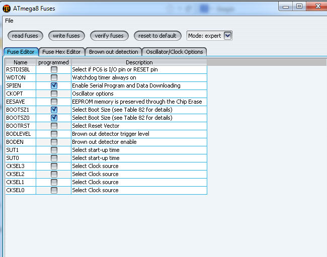Toggle the RSTDISBL programmed checkbox

54,69
